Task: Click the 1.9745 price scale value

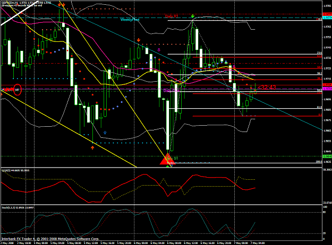Action: [327, 47]
